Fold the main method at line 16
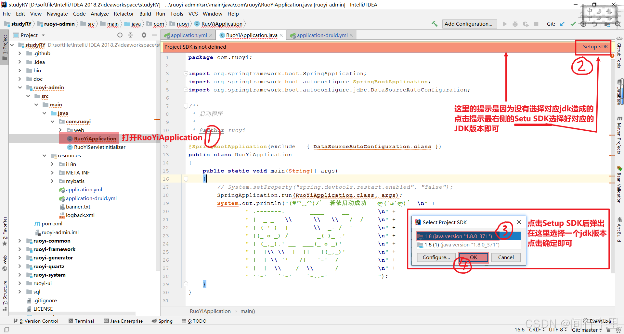The height and width of the screenshot is (334, 624). tap(186, 179)
